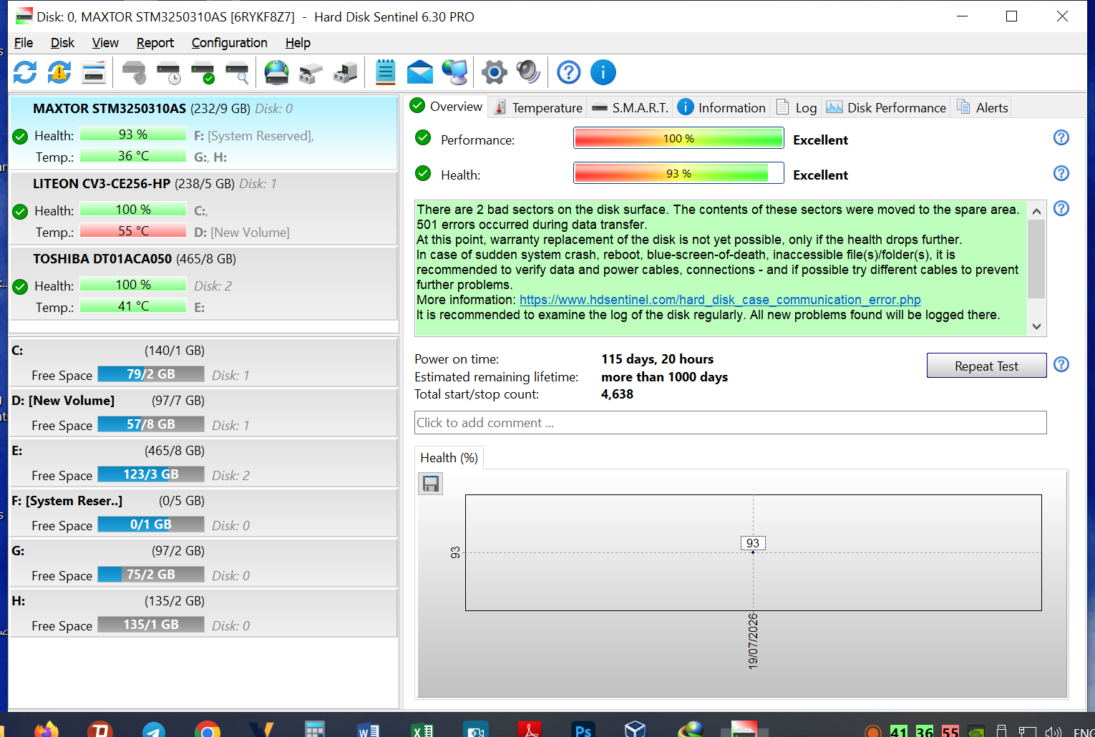Open the Report menu
Image resolution: width=1095 pixels, height=737 pixels.
(155, 43)
